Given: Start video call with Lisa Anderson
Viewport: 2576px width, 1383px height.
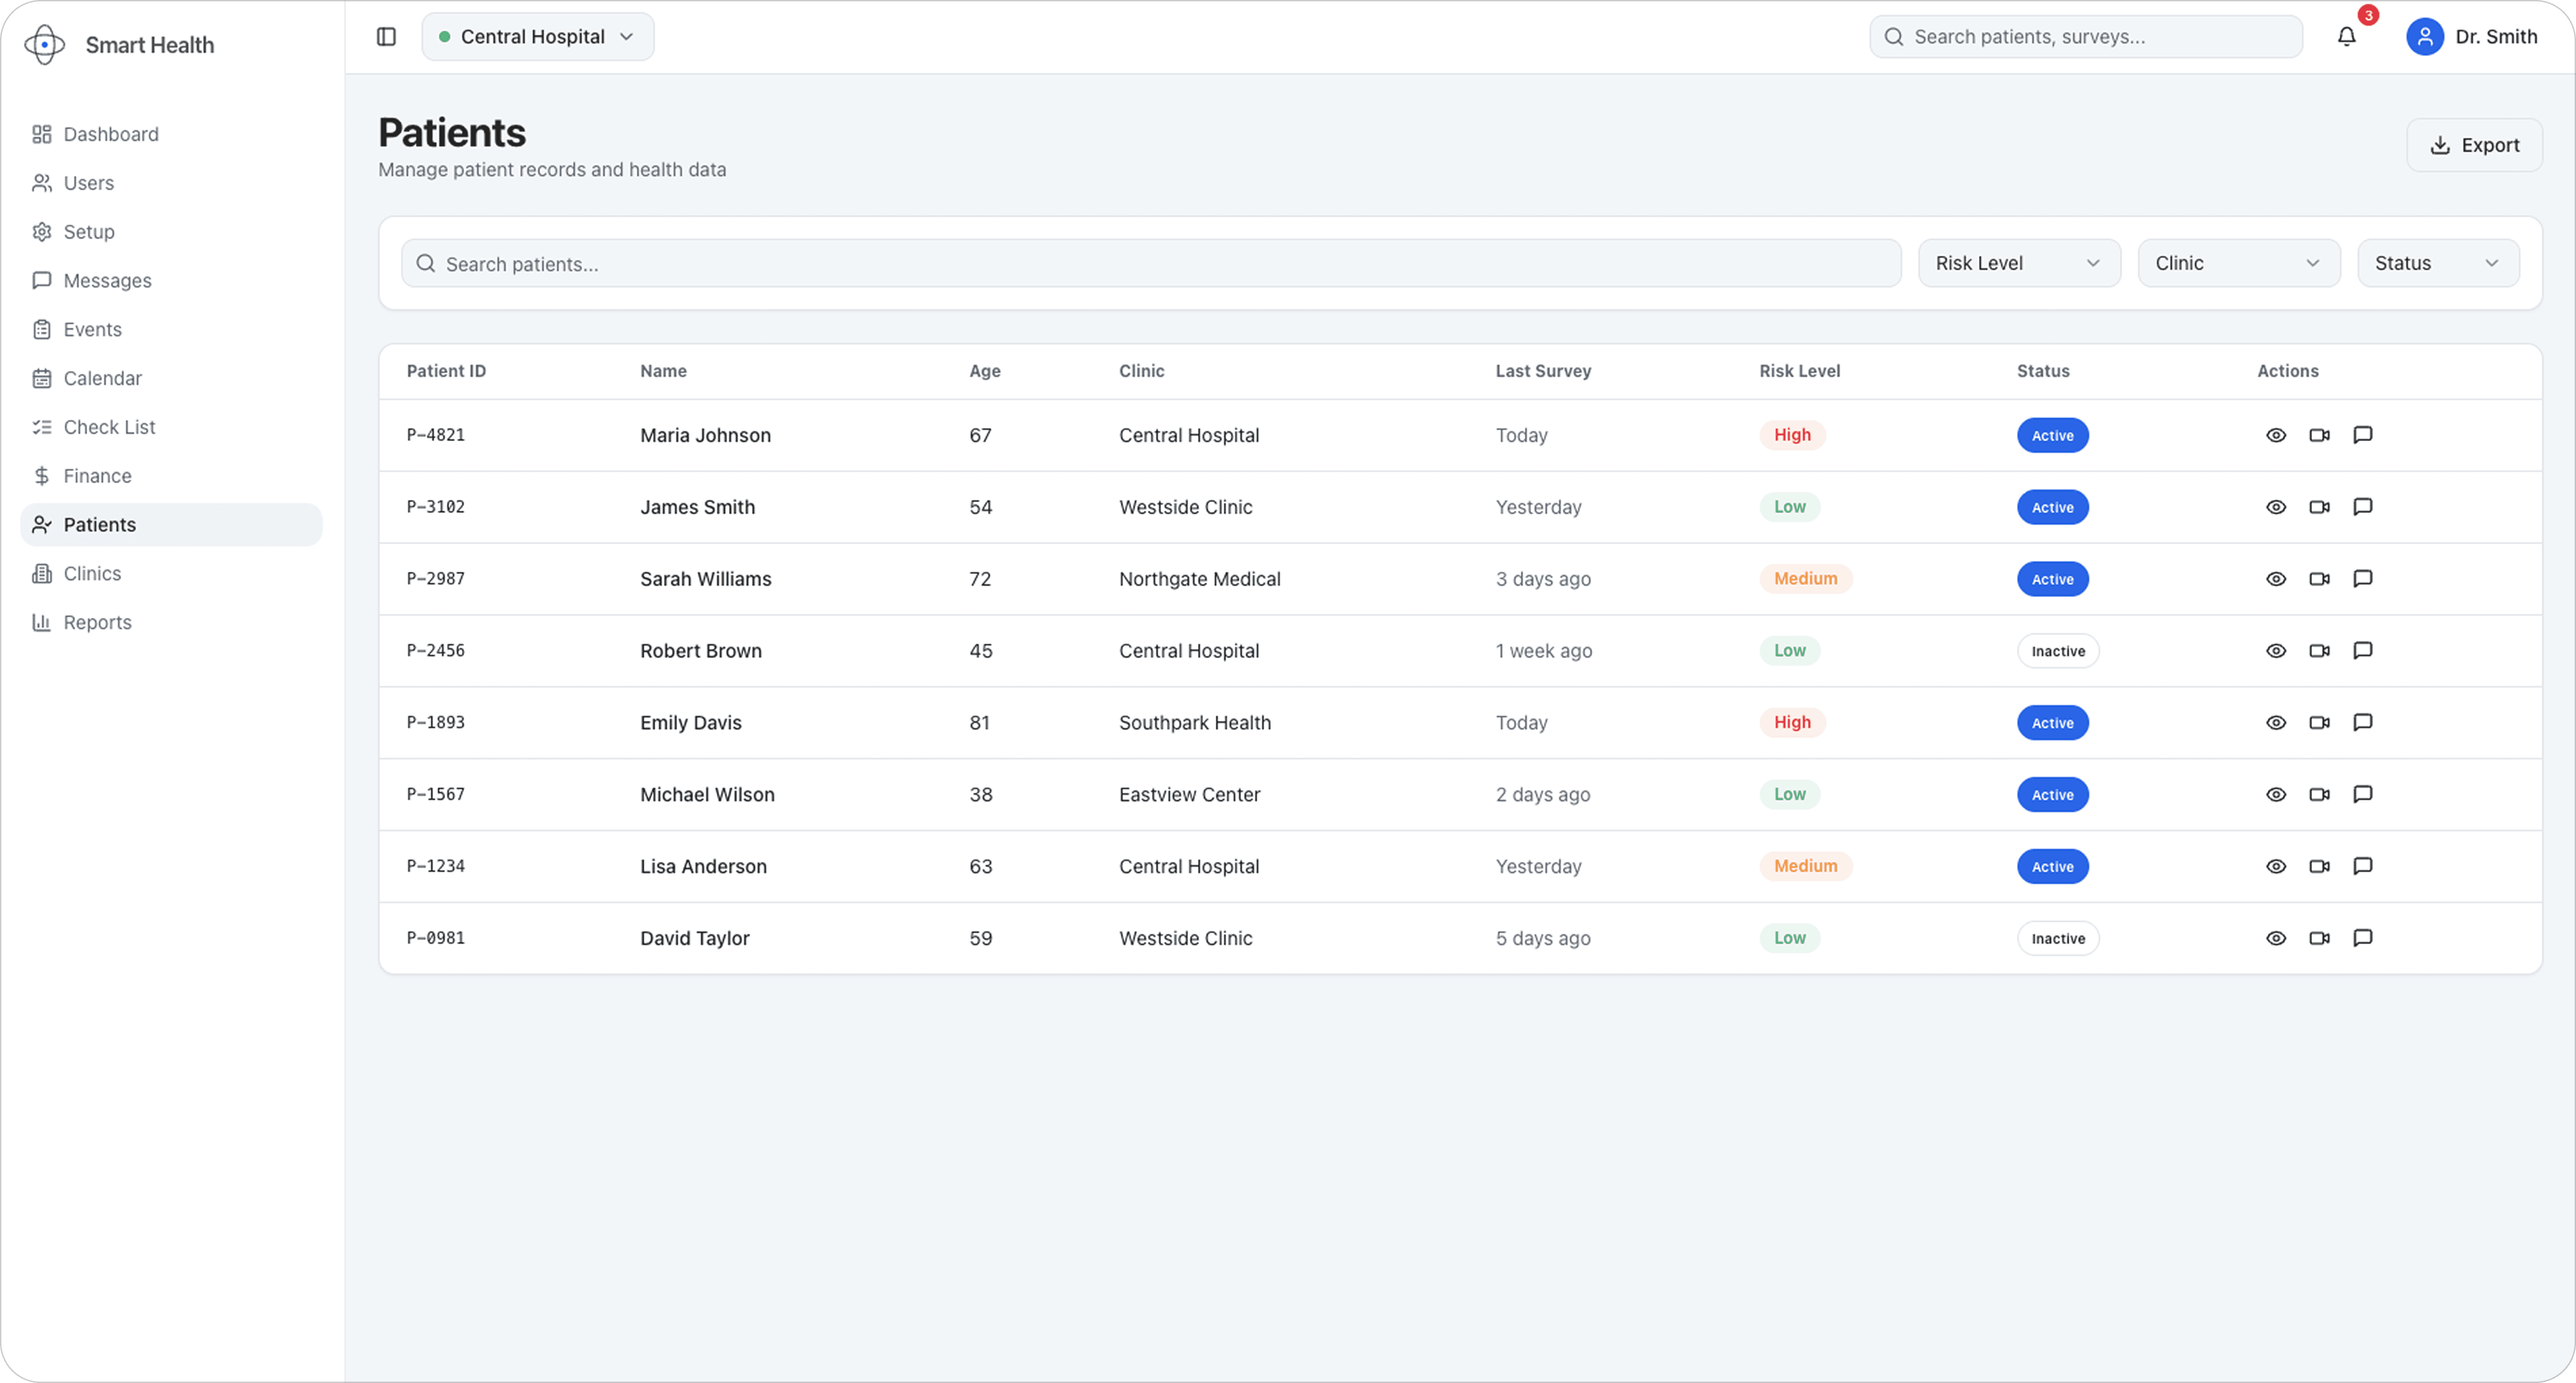Looking at the screenshot, I should (x=2319, y=867).
